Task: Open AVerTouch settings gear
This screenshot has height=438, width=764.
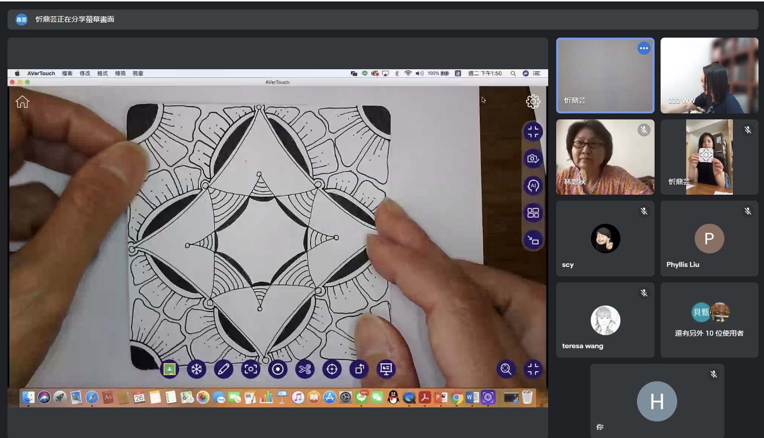Action: tap(533, 102)
